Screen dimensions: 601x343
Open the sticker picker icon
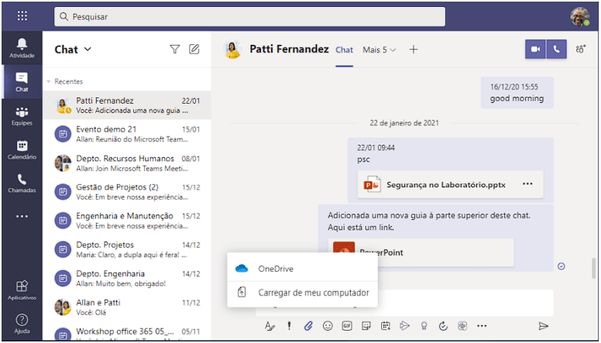(x=366, y=326)
